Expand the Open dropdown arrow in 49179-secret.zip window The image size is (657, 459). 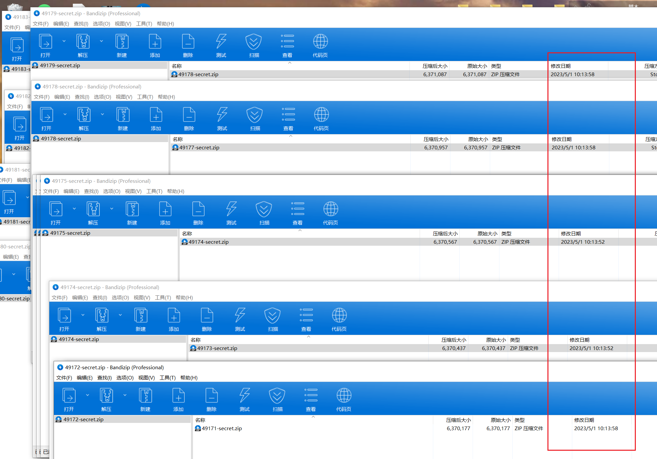64,41
